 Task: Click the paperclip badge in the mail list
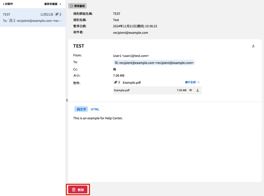(x=59, y=15)
